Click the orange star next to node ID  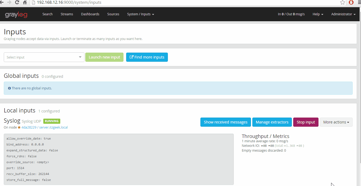19,127
